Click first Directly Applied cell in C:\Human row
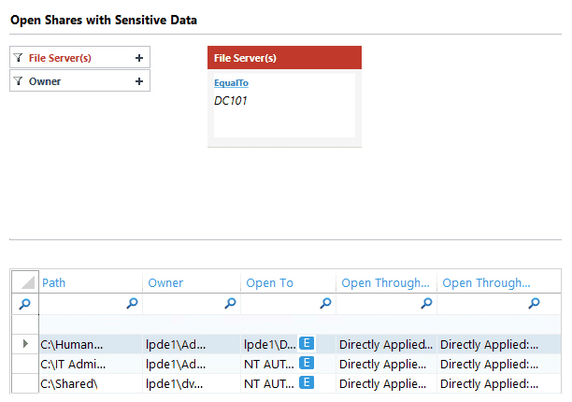This screenshot has height=402, width=572. coord(386,344)
